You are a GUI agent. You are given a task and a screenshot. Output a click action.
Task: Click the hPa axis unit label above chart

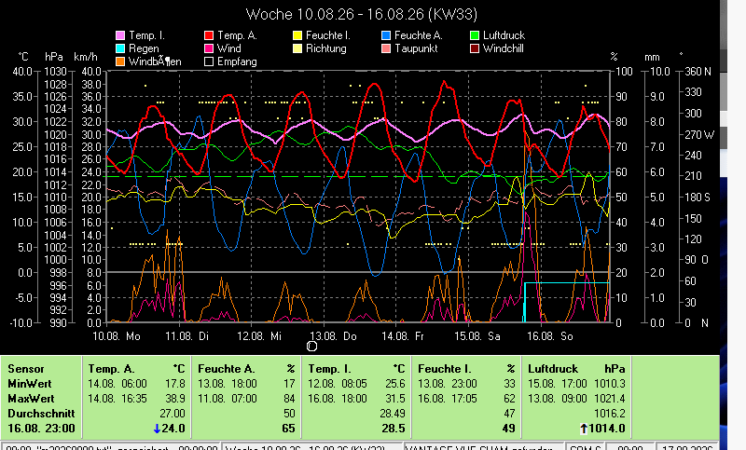tap(54, 57)
